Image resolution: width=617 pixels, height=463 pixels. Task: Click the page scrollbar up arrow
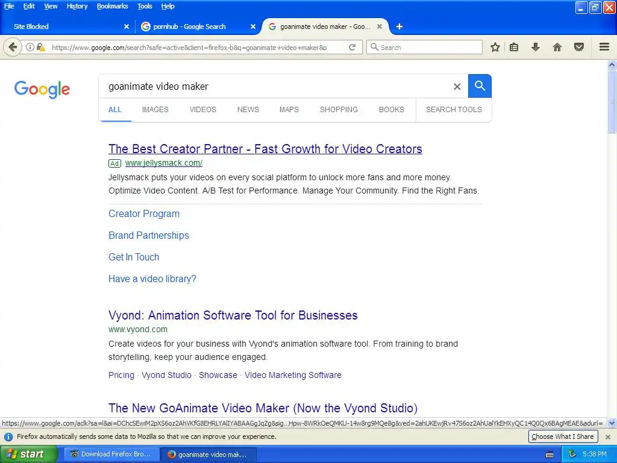(612, 65)
